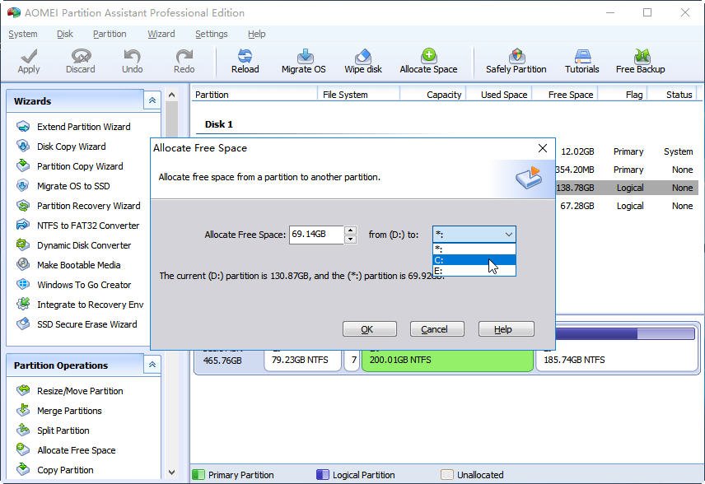Click the Used Space column header
705x484 pixels.
click(x=504, y=95)
